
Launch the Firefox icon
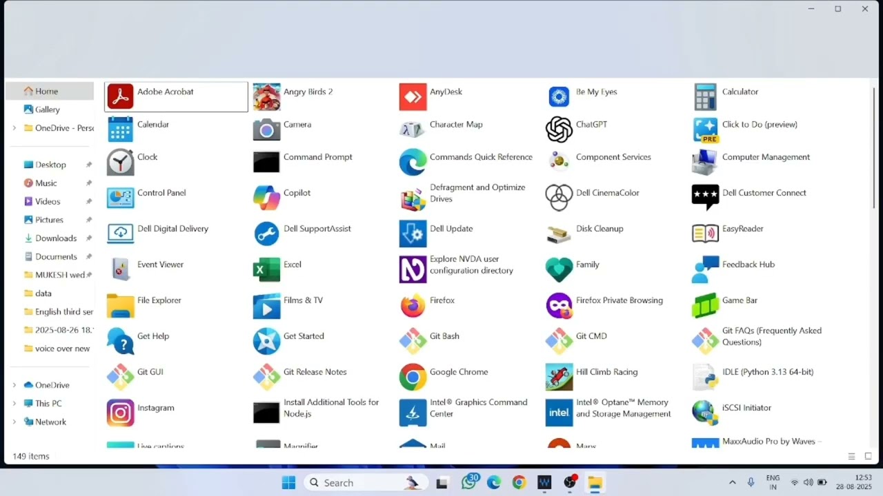pos(413,305)
